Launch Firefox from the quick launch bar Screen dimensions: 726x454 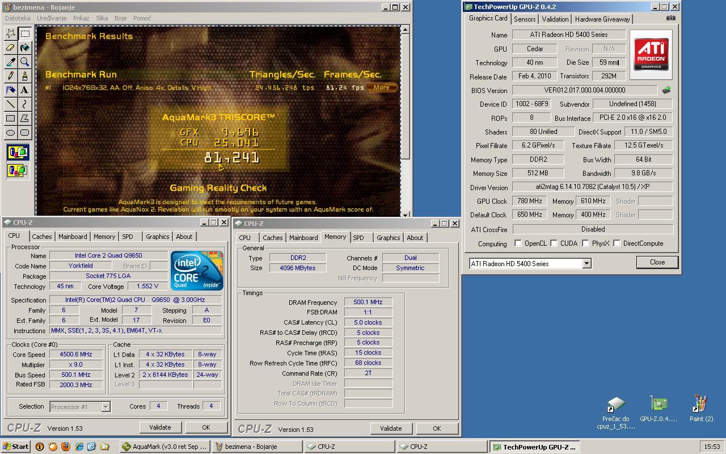(65, 447)
